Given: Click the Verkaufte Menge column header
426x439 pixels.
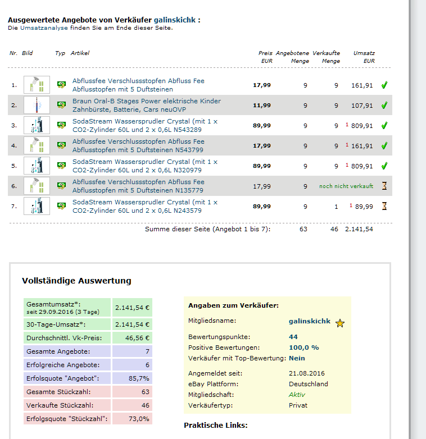Looking at the screenshot, I should [326, 57].
